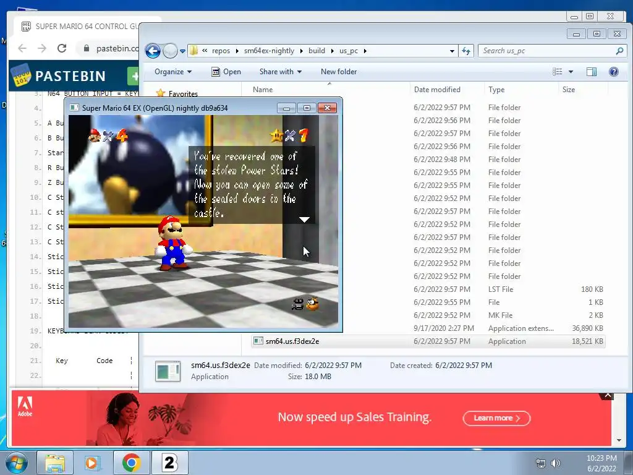Click the Mario lives icon in the game HUD
This screenshot has height=475, width=633.
pyautogui.click(x=95, y=135)
